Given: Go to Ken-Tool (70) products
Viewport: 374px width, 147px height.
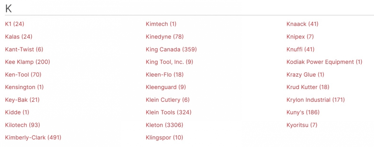Looking at the screenshot, I should coord(23,74).
